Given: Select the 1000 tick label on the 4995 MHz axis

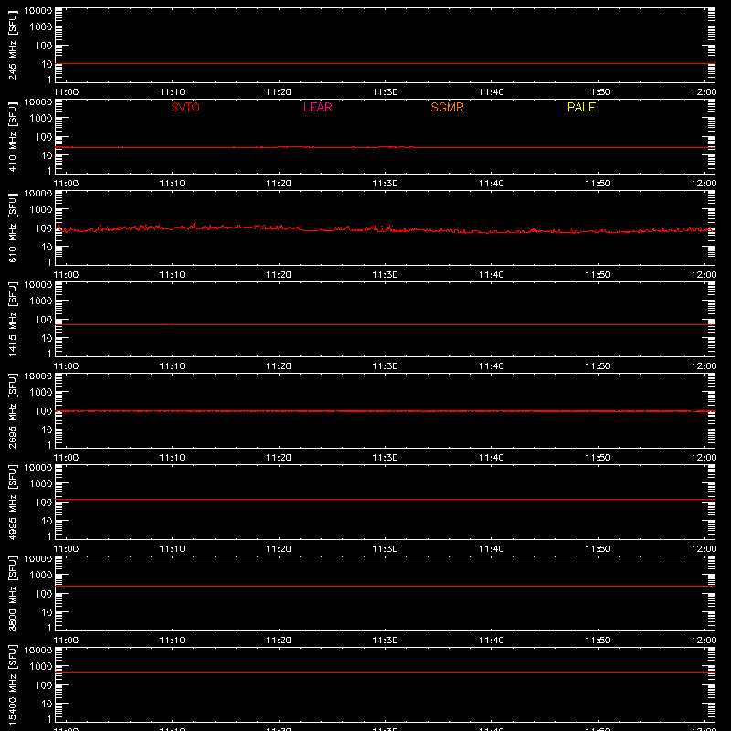Looking at the screenshot, I should (41, 483).
